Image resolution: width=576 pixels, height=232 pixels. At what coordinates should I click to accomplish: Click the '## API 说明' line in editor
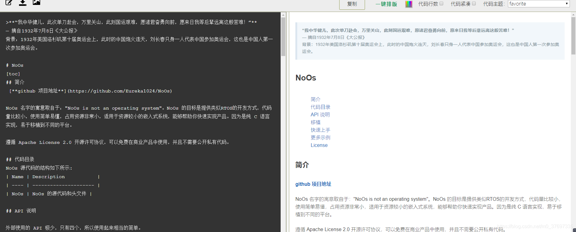tap(21, 211)
